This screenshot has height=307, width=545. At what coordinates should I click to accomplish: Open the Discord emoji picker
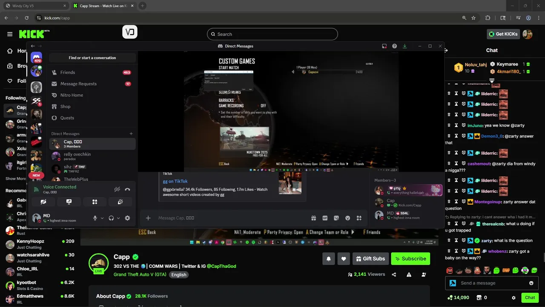tap(348, 218)
